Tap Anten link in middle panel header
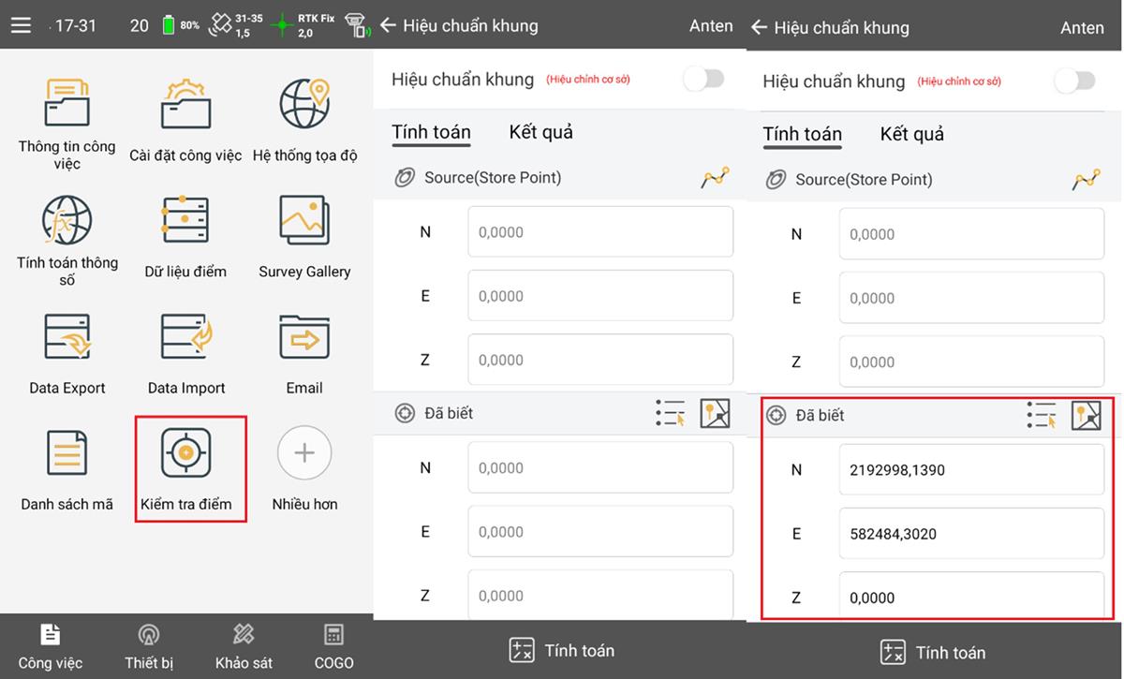1124x679 pixels. (x=711, y=25)
